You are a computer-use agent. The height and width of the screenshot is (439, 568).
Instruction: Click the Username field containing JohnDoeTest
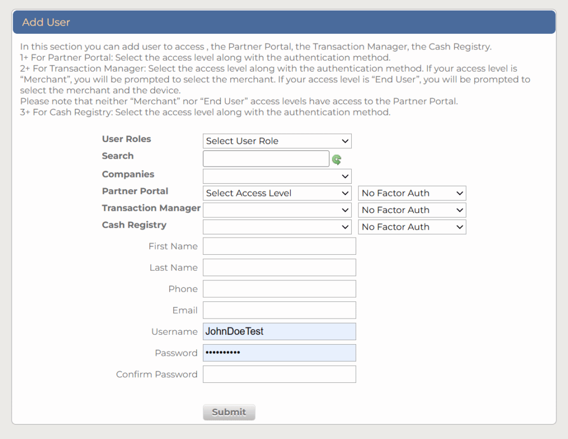279,332
